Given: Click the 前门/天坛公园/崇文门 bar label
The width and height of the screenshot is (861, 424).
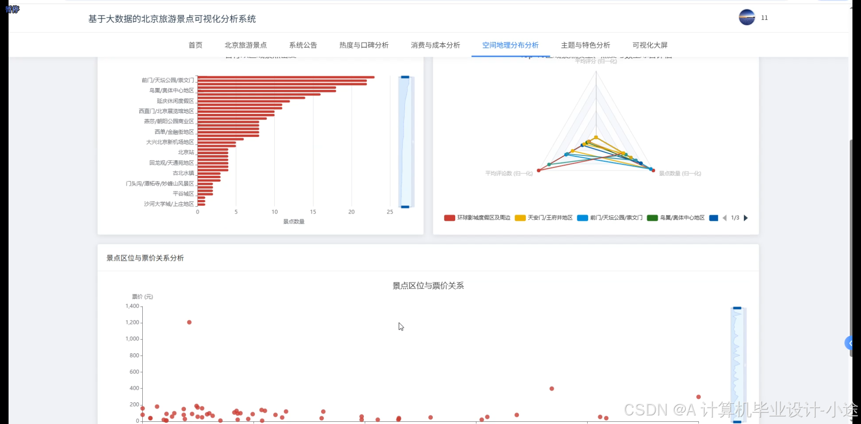Looking at the screenshot, I should pos(168,80).
